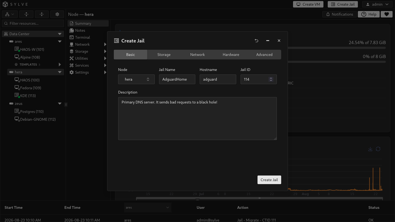Open the Node dropdown showing hera
Viewport: 395px width, 222px height.
136,79
